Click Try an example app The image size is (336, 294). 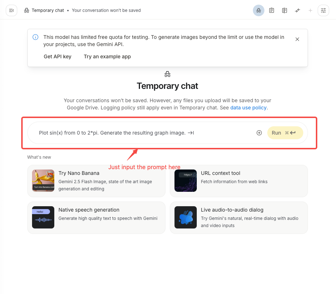(x=107, y=56)
